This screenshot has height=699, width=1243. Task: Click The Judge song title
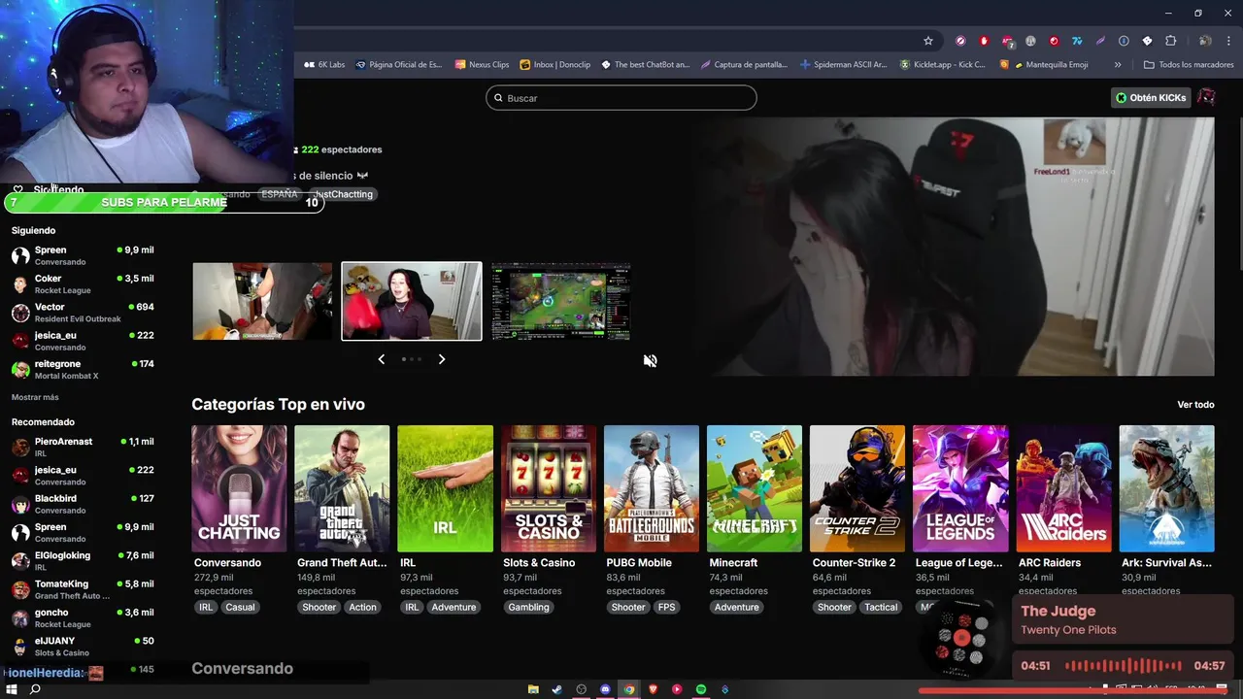1058,611
